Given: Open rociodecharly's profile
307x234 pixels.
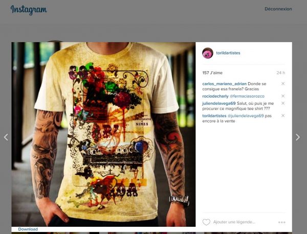Looking at the screenshot, I should coord(215,96).
